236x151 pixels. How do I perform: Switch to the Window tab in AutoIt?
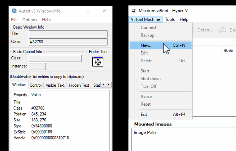tap(19, 85)
